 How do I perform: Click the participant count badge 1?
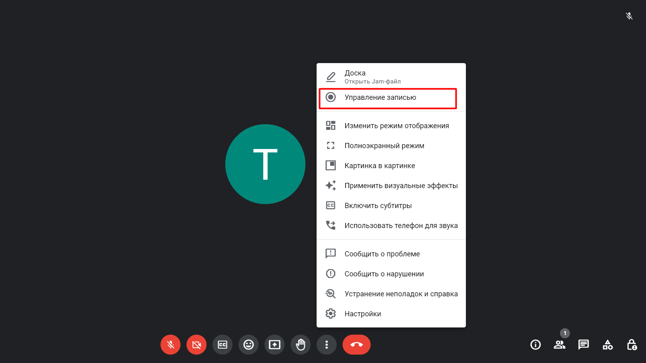[565, 333]
